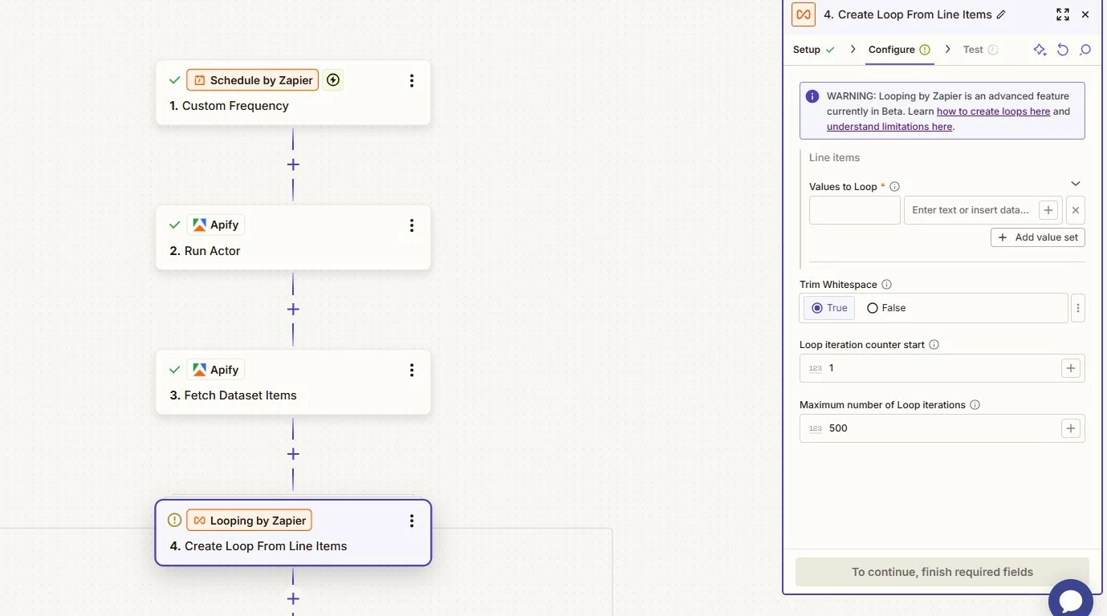Open the AI sparkle assistant icon
Screen dimensions: 1107x616
click(1040, 50)
